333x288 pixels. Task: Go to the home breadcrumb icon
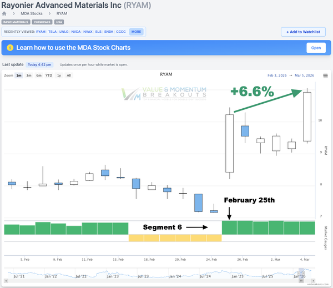(4, 13)
